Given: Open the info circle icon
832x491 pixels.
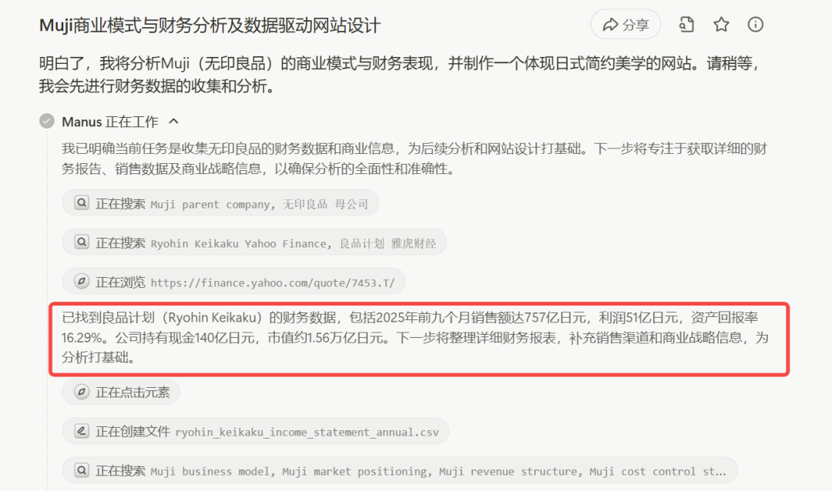Looking at the screenshot, I should pyautogui.click(x=756, y=25).
